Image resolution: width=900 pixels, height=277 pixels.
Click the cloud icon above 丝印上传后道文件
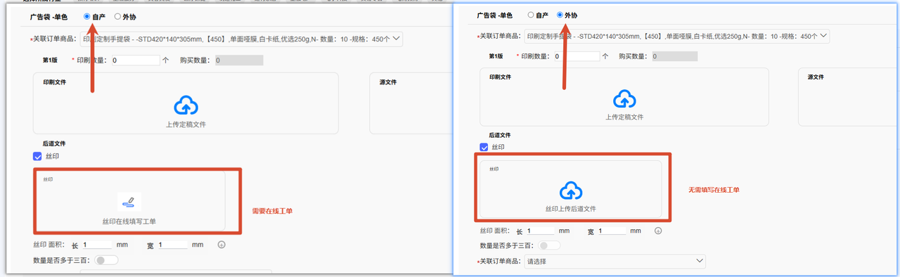(571, 191)
